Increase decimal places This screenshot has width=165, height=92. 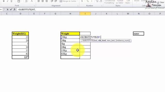click(x=97, y=1)
